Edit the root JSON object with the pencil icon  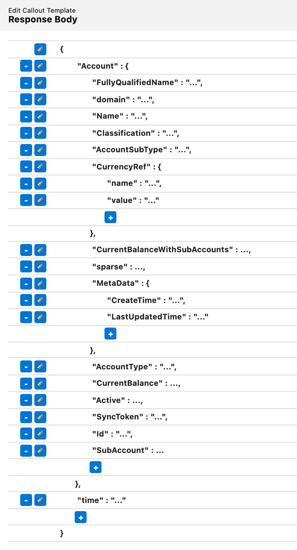40,49
